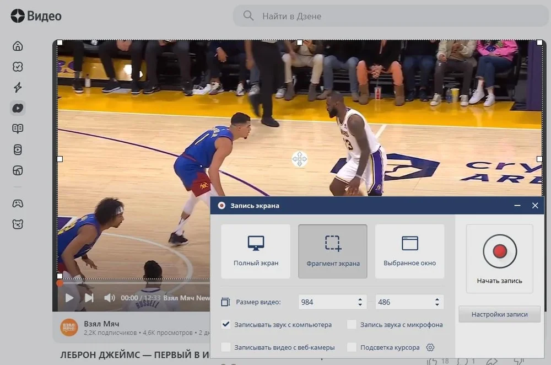
Task: Enable microphone sound recording checkbox
Action: click(x=352, y=325)
